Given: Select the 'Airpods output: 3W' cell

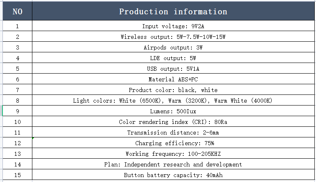Looking at the screenshot, I should pos(173,47).
